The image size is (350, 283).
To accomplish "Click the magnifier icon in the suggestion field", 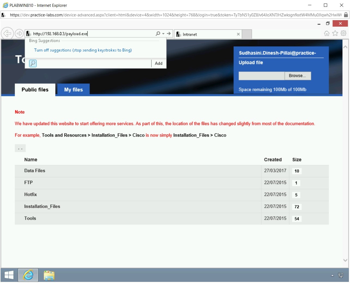I will click(x=32, y=63).
